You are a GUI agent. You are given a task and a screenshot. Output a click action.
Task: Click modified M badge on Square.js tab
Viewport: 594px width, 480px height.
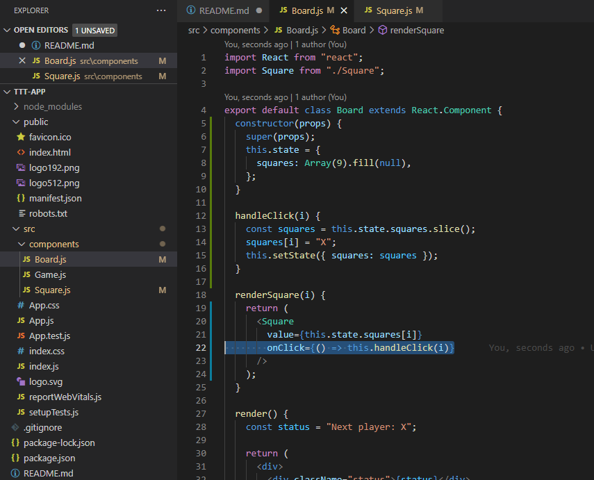pyautogui.click(x=420, y=10)
